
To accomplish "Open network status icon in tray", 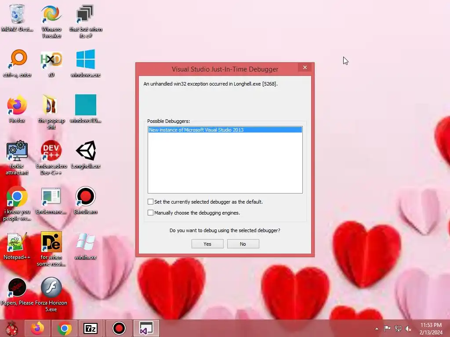I will [x=398, y=328].
